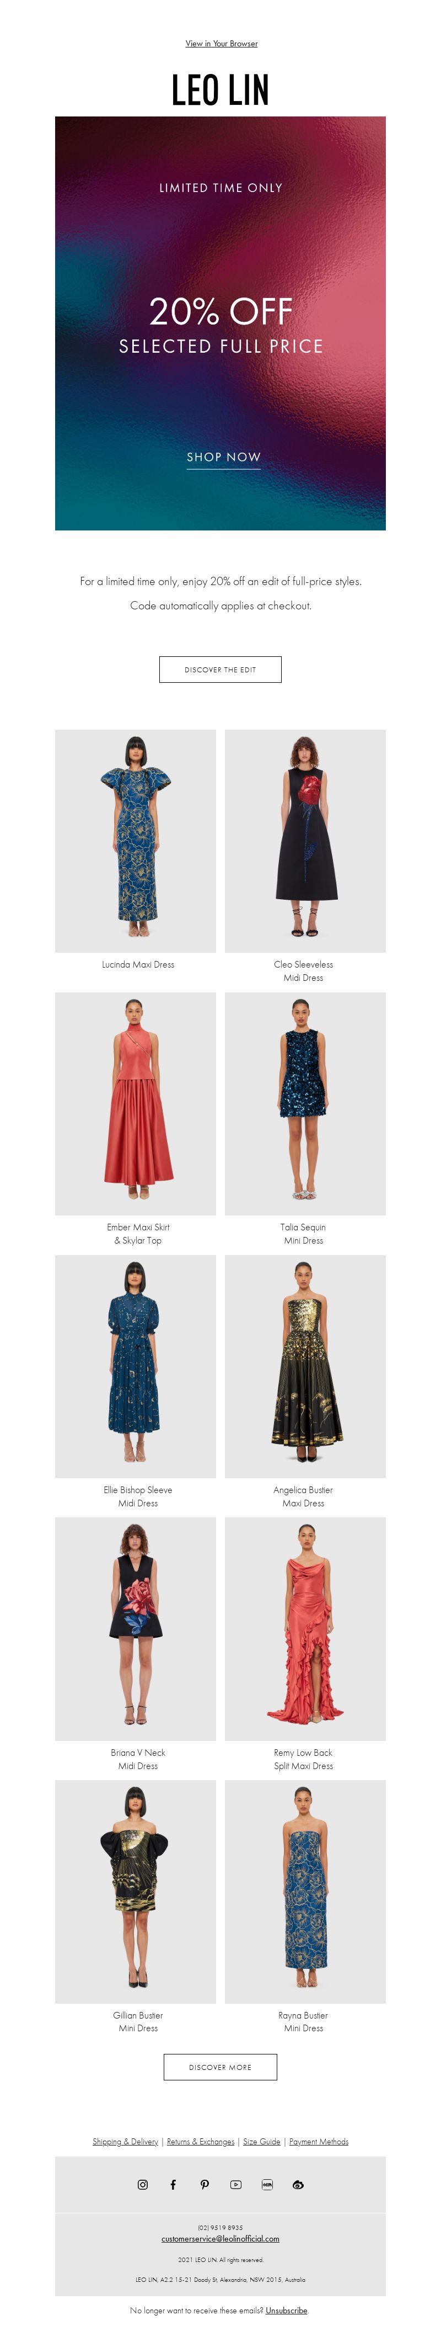Click View in Your Browser link

pos(221,44)
